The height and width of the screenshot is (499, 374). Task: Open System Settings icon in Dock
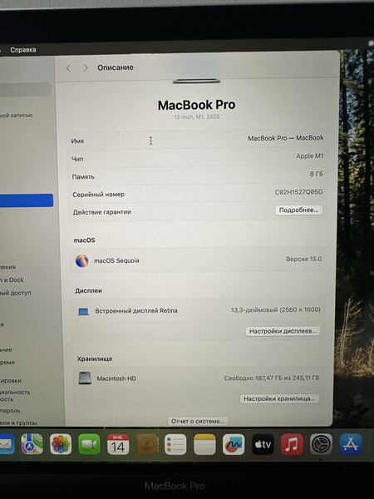[x=321, y=444]
